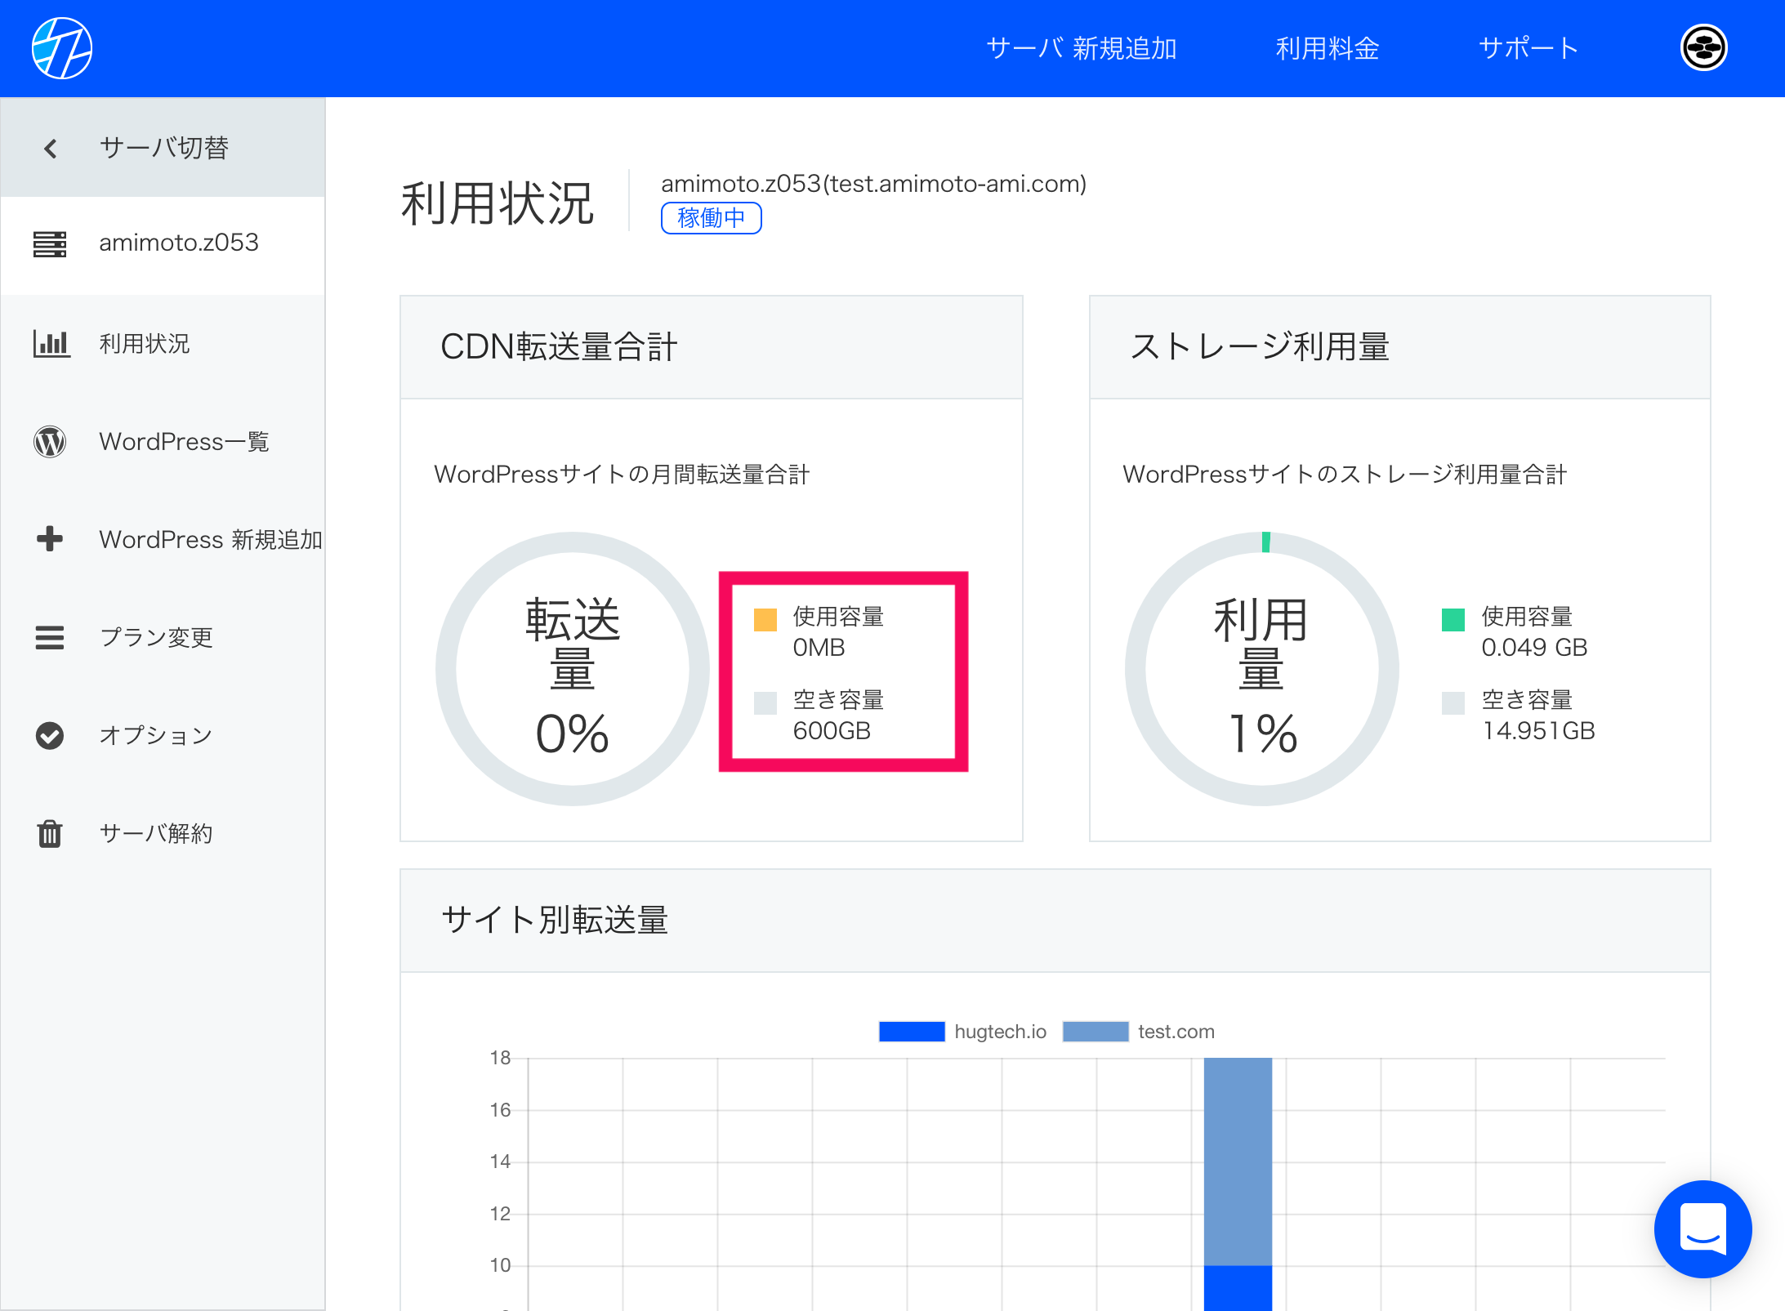Click the 0MB usage value
1785x1311 pixels.
(x=819, y=648)
